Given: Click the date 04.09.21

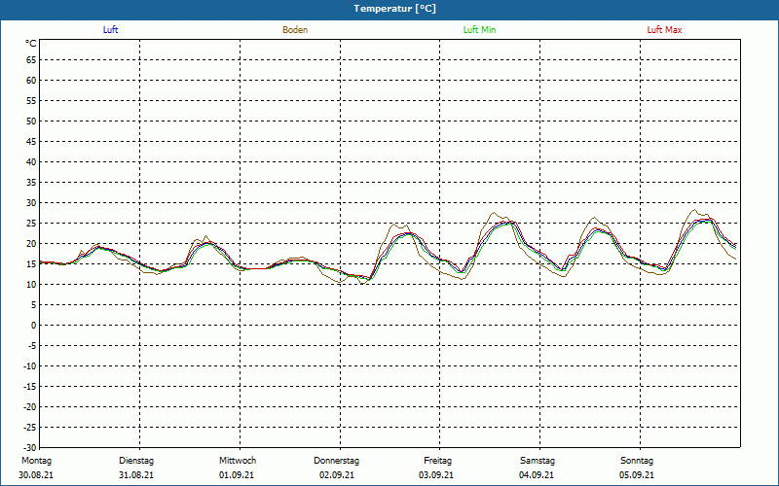Looking at the screenshot, I should (x=537, y=475).
